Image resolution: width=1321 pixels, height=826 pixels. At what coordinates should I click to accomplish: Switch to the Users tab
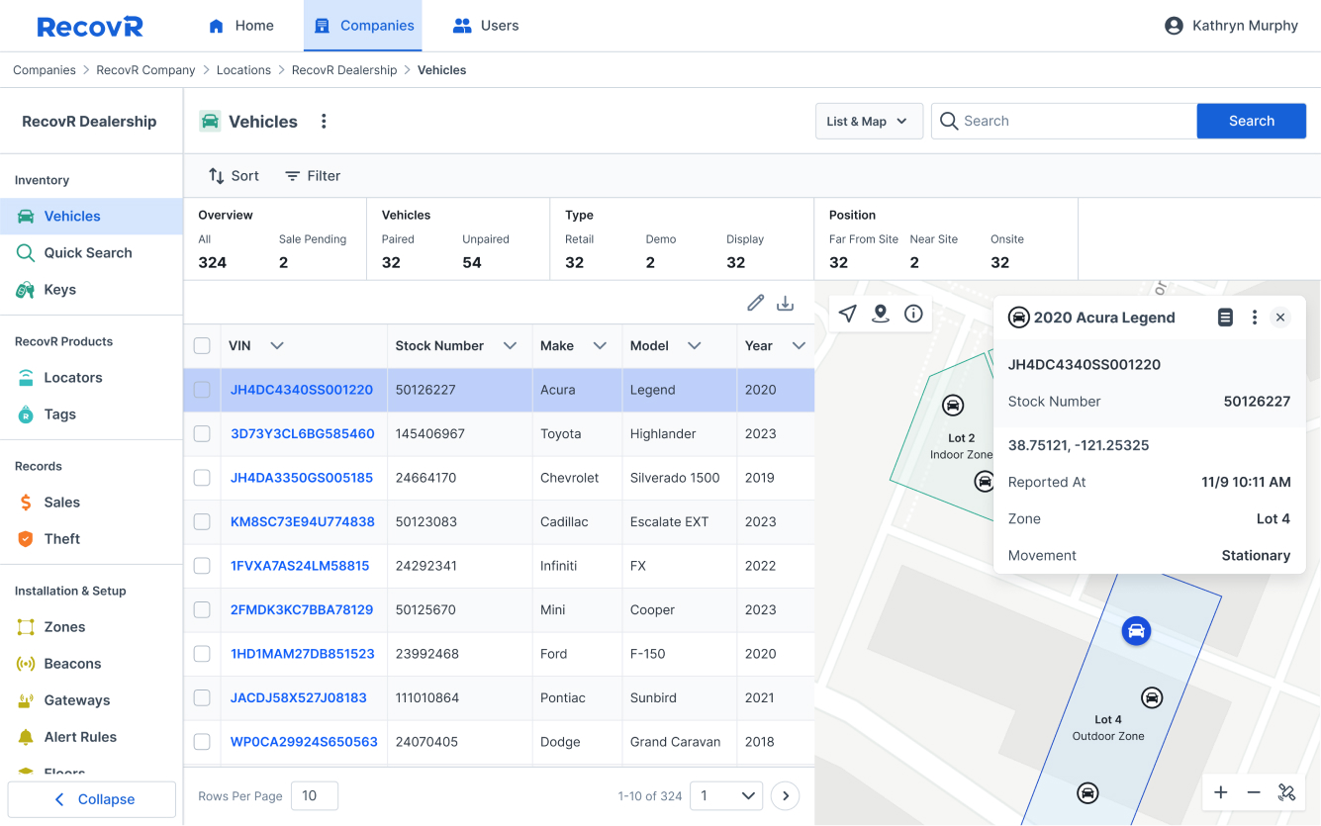click(x=485, y=25)
